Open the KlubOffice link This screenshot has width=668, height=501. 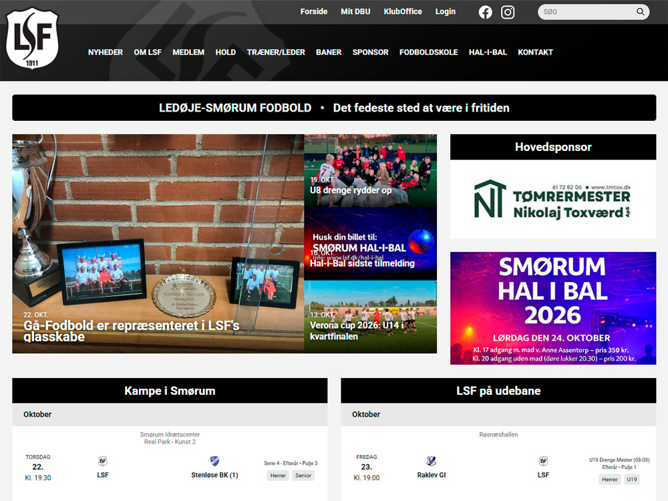click(x=403, y=11)
